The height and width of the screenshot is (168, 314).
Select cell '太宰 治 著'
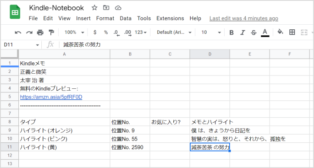point(64,80)
